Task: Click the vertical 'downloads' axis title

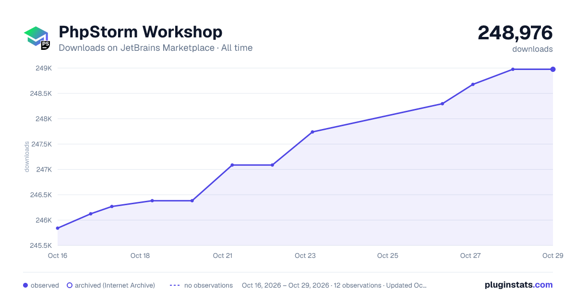Action: pos(27,157)
